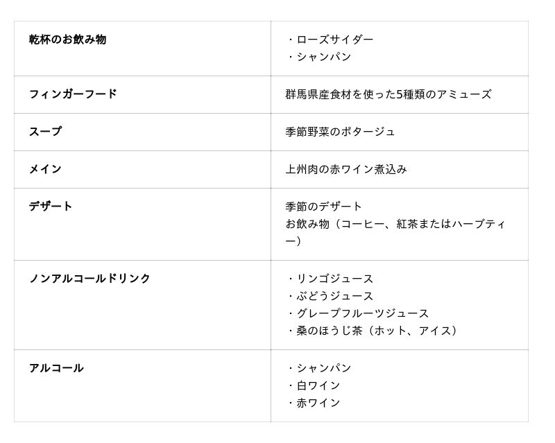Click the 乾杯のお飲み物 row heading
The width and height of the screenshot is (555, 443).
point(67,40)
